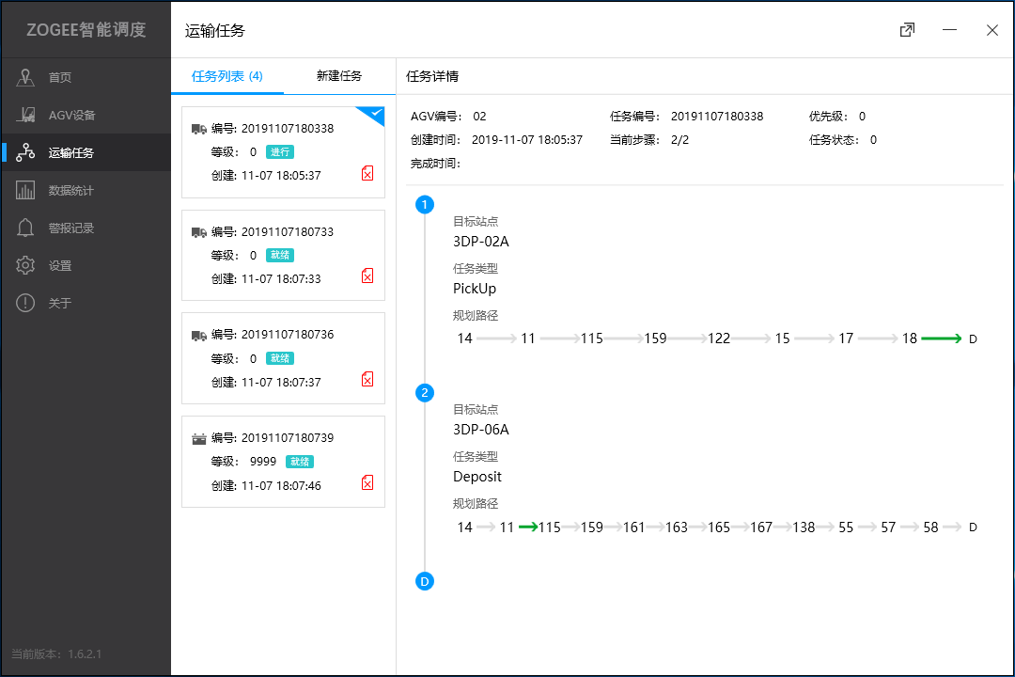Select the D end circle marker
This screenshot has width=1015, height=677.
coord(425,581)
